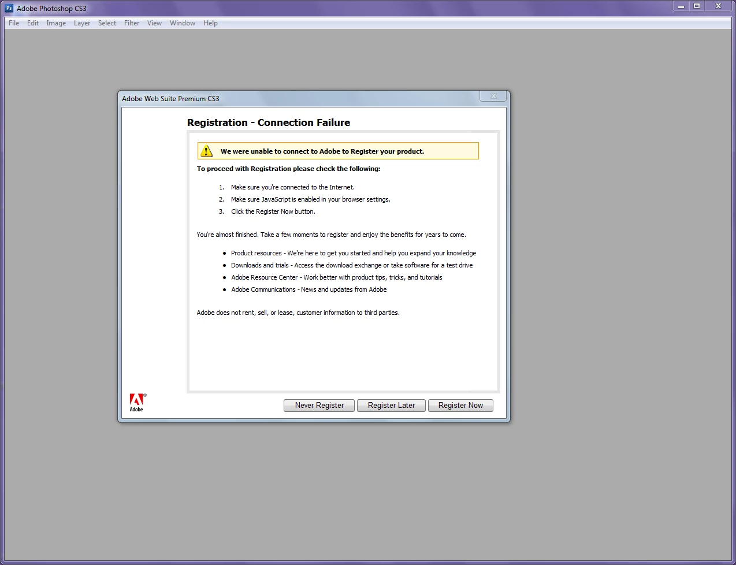Open the Window menu

[183, 23]
